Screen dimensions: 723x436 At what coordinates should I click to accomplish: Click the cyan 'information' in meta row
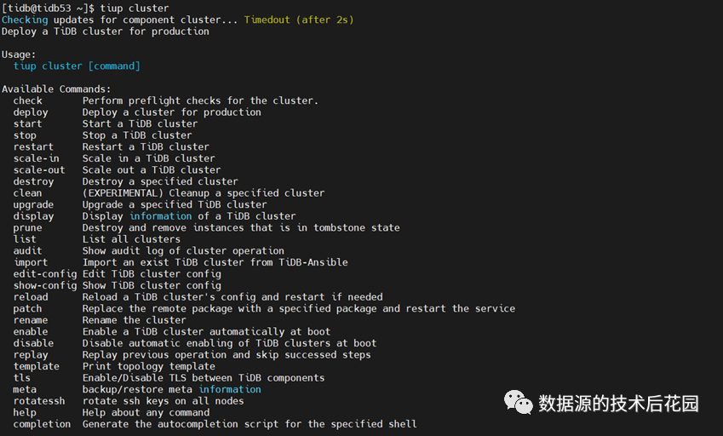click(x=230, y=389)
